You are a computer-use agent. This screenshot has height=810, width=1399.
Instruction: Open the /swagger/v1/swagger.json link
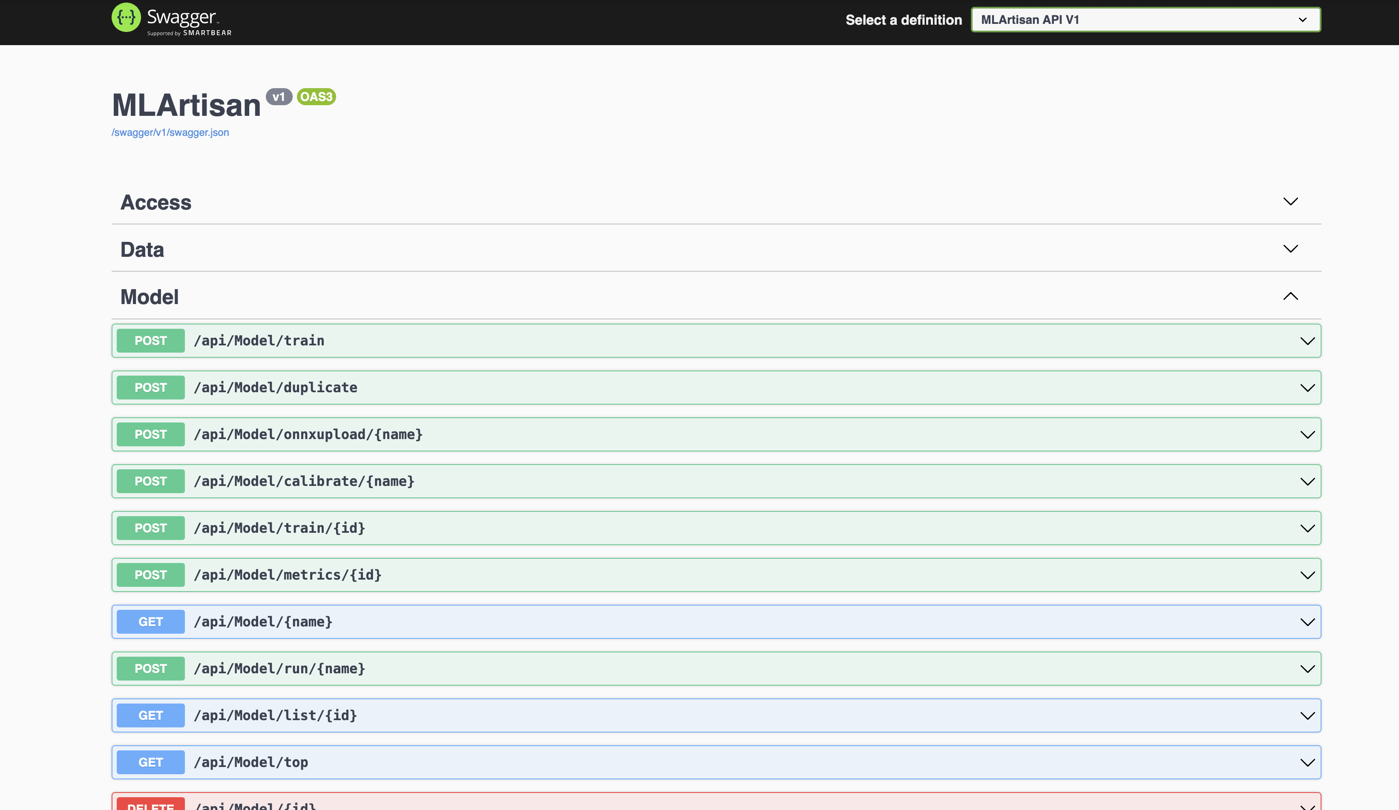point(170,132)
